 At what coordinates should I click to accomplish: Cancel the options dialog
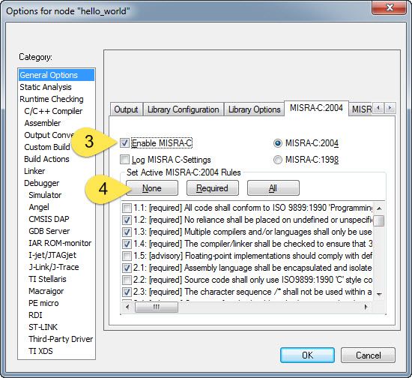tap(368, 355)
